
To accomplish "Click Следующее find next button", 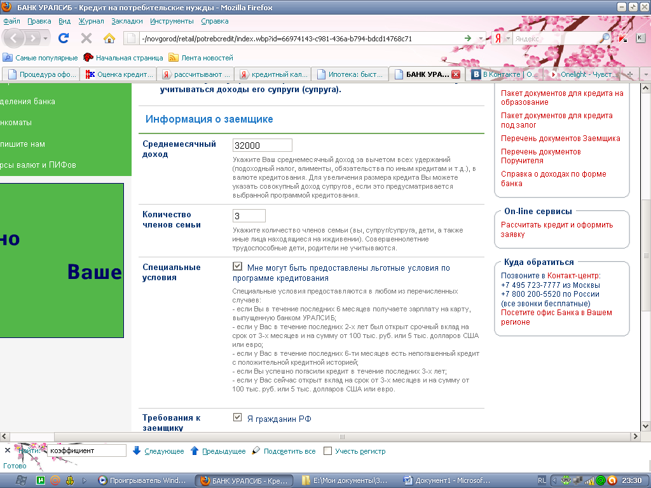I will point(158,451).
